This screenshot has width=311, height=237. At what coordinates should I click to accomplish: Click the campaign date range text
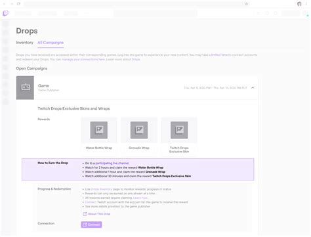coord(215,88)
